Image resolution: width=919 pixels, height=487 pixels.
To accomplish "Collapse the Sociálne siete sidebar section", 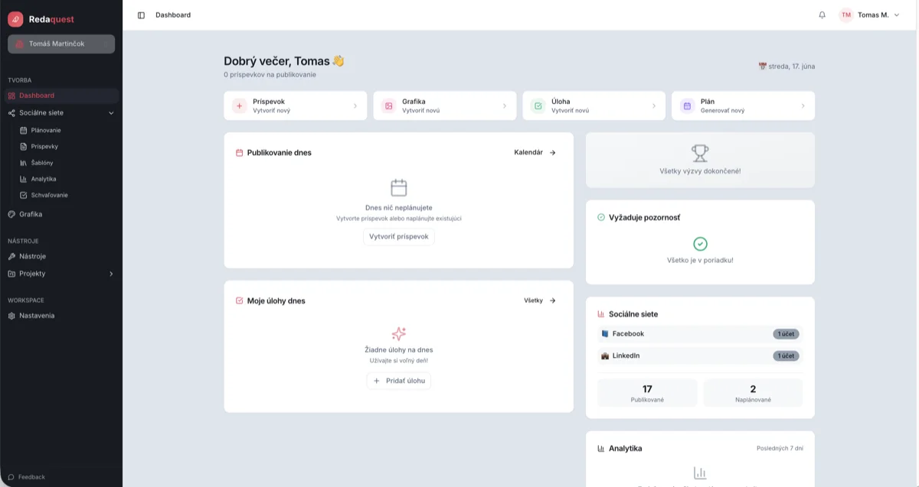I will tap(111, 113).
